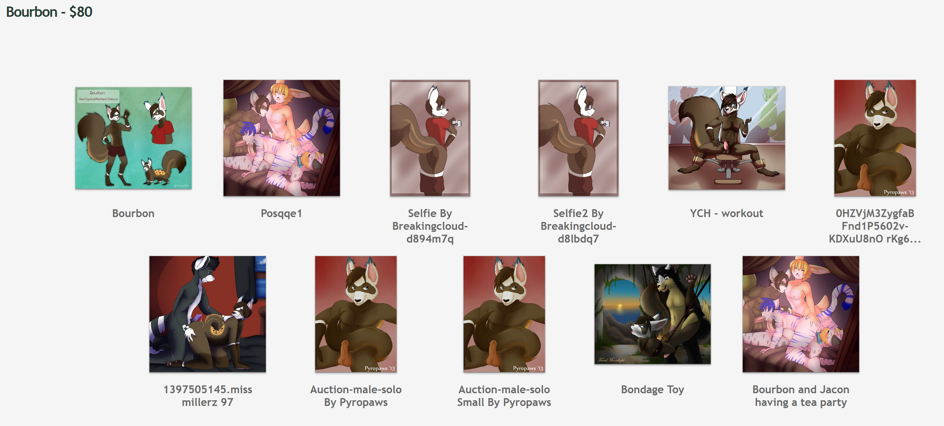
Task: Open the Bourbon reference sheet thumbnail
Action: pyautogui.click(x=133, y=138)
